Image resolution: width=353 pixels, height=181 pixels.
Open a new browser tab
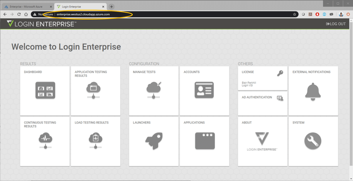(x=112, y=7)
